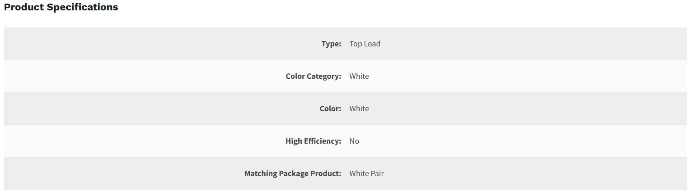Image resolution: width=693 pixels, height=195 pixels.
Task: Click the High Efficiency: label
Action: click(x=313, y=141)
